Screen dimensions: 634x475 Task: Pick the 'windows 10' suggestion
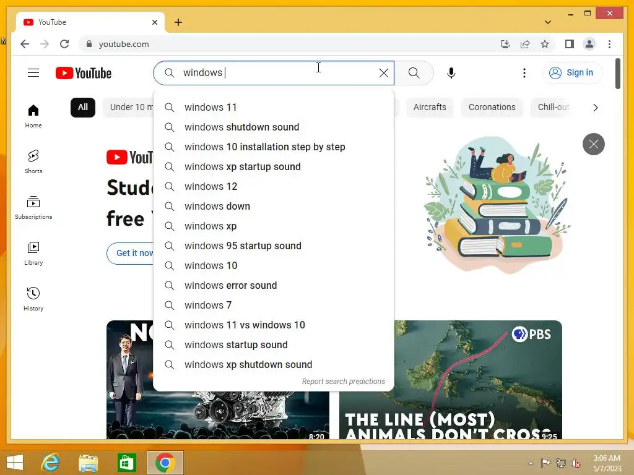tap(274, 266)
